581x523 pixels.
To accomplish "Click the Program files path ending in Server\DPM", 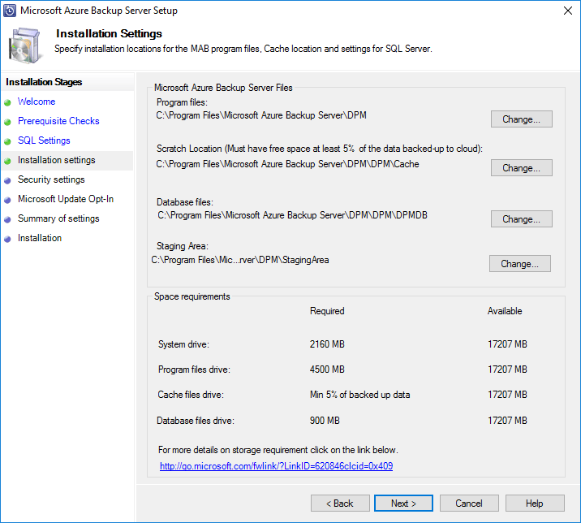I will point(261,115).
